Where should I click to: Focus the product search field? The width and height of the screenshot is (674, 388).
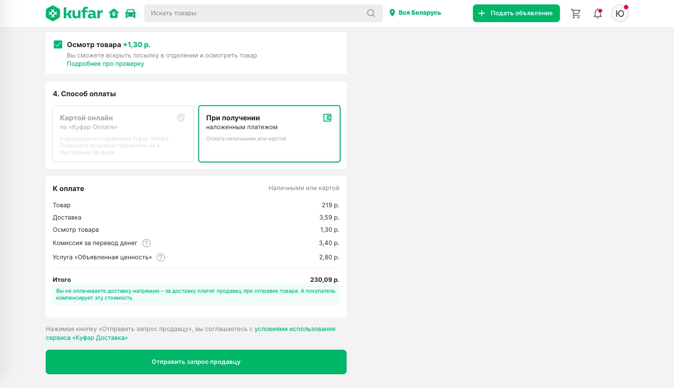point(256,13)
